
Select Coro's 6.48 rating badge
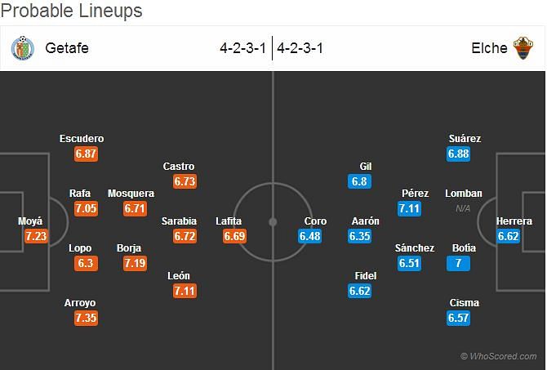point(309,236)
